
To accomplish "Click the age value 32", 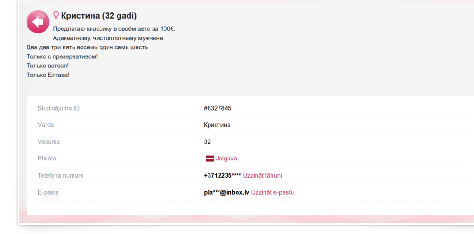I will [x=207, y=142].
